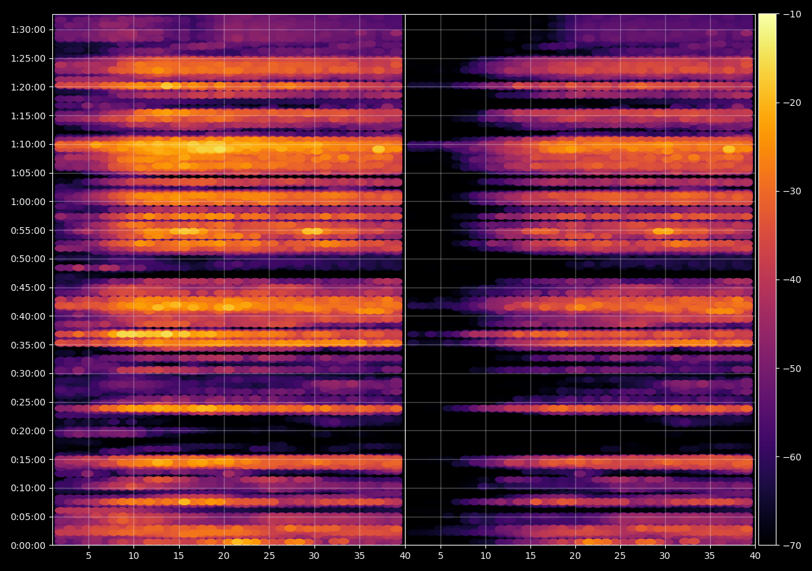
Task: Click the 1:25:00 time axis label
Action: (x=28, y=58)
